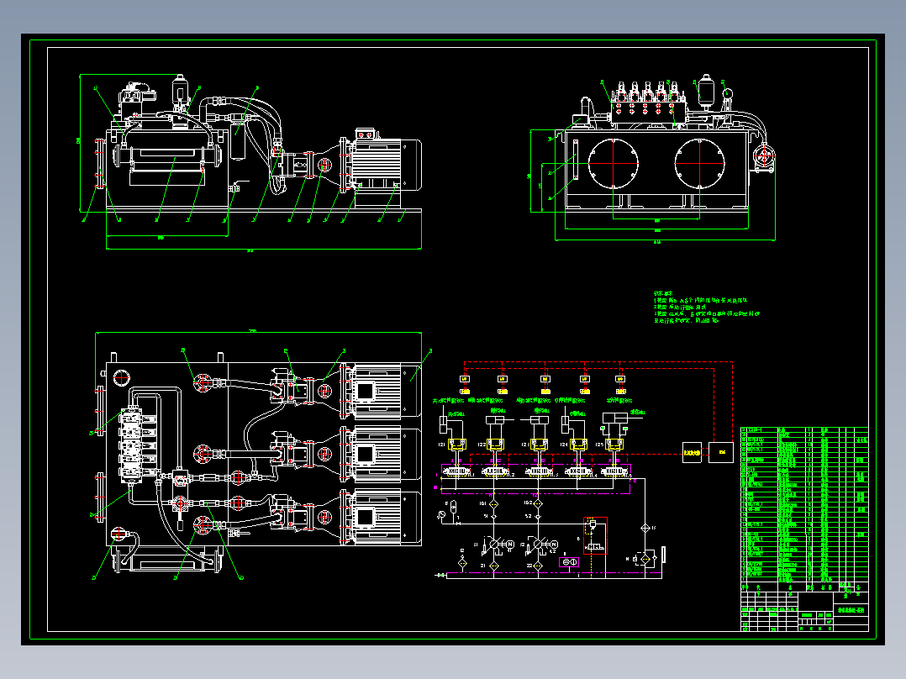Pick the pressure gauge symbol in the hydraulic schematic

pyautogui.click(x=442, y=513)
